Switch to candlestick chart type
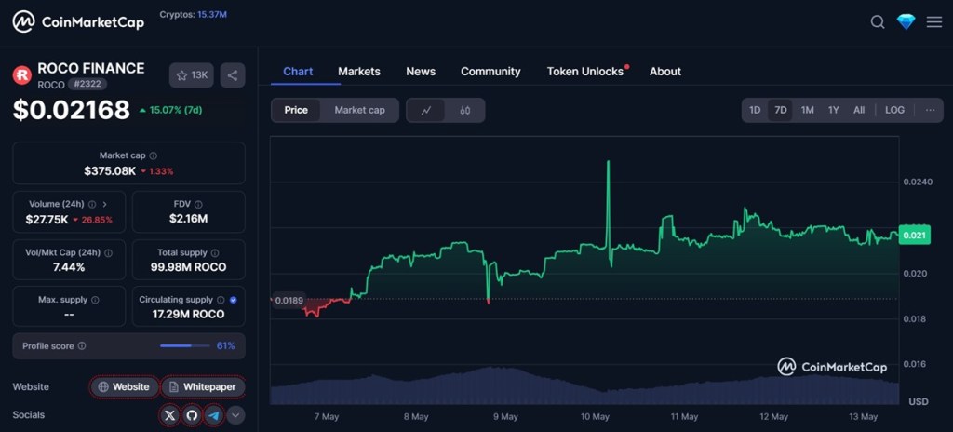The width and height of the screenshot is (953, 432). (465, 110)
